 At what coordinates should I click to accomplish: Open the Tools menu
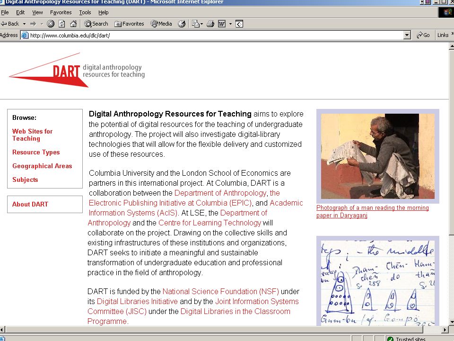point(85,12)
